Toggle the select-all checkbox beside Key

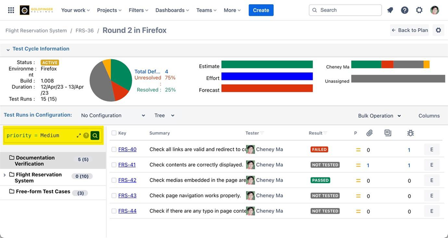tap(114, 133)
